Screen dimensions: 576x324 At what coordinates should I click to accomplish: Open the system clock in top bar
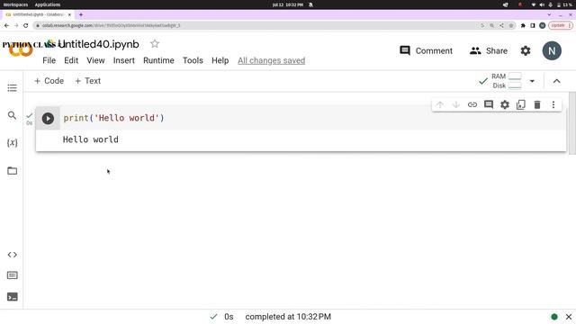(x=288, y=4)
